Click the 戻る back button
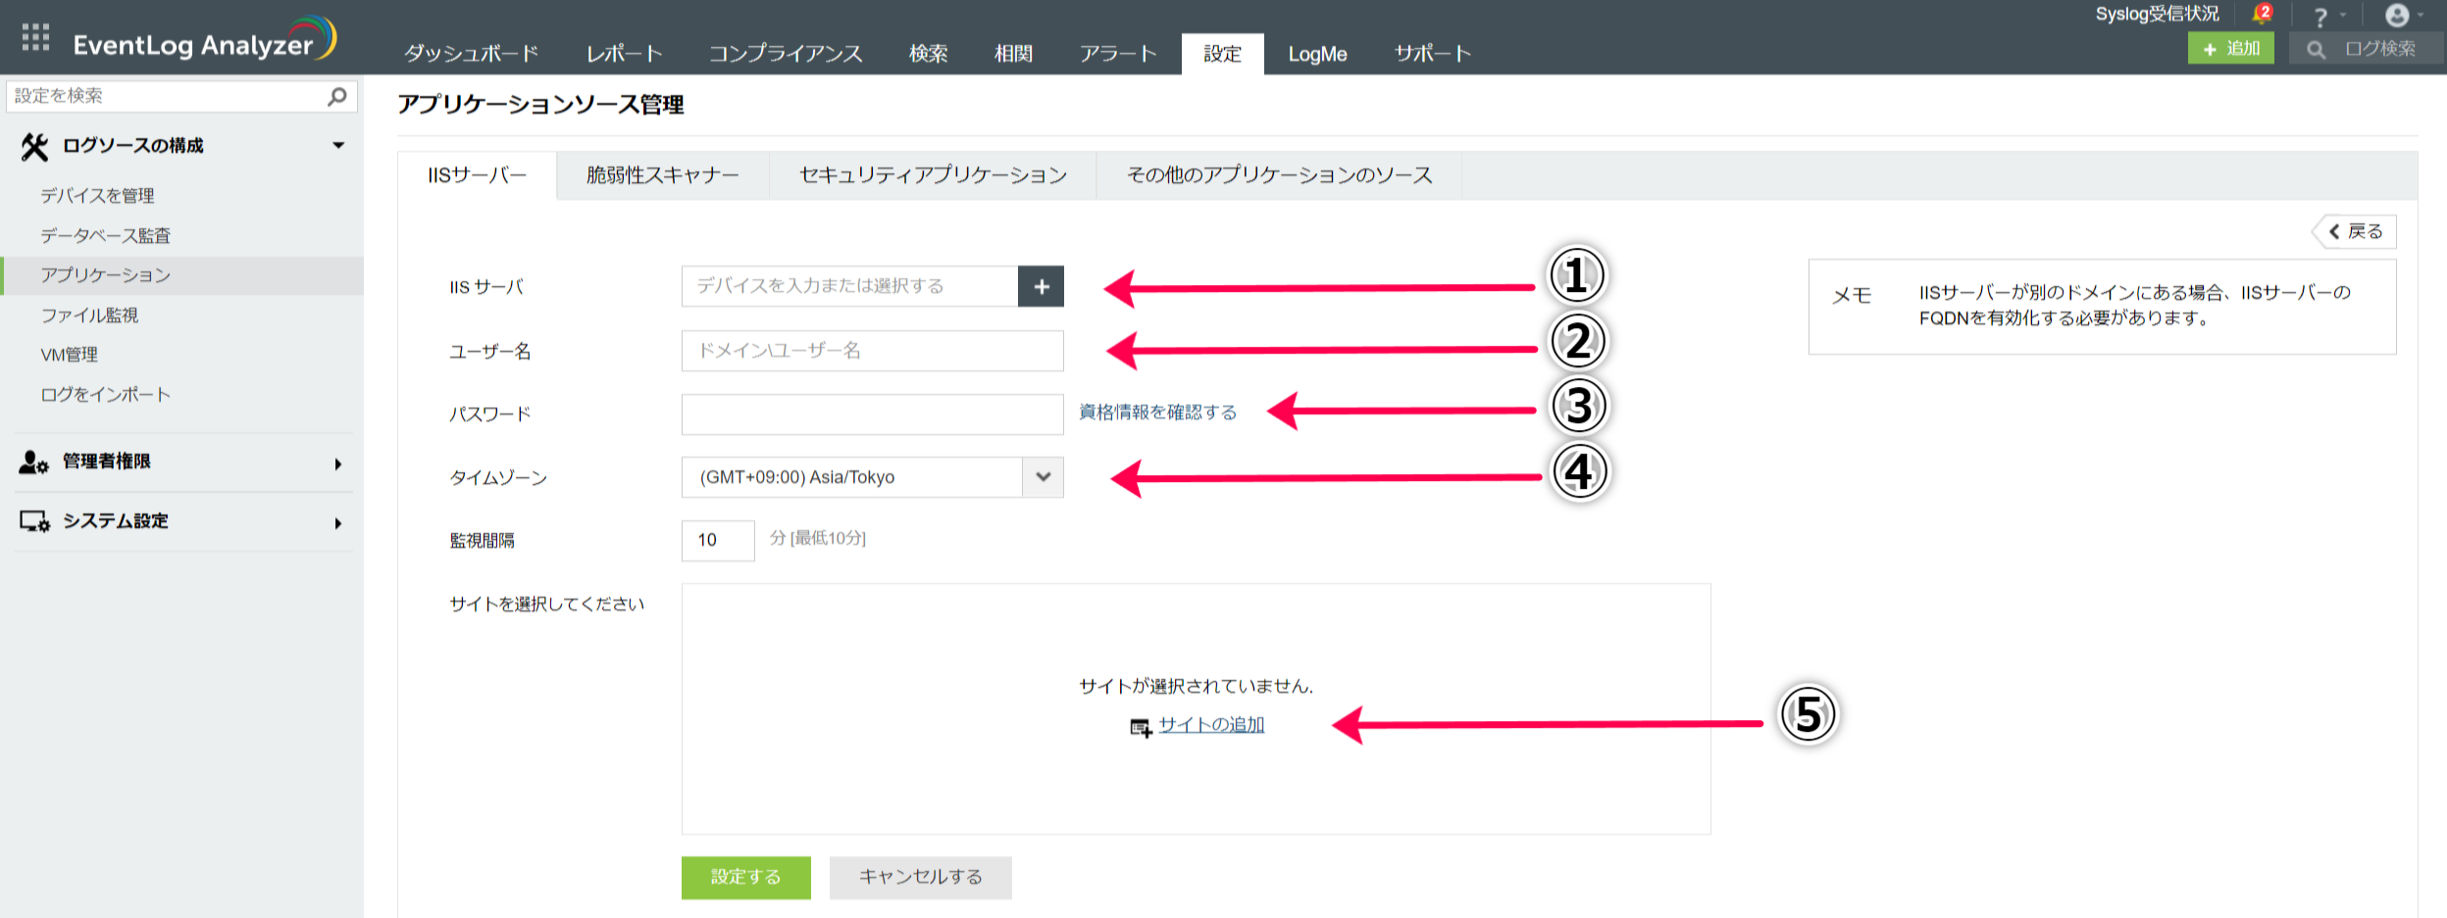The image size is (2447, 918). point(2355,231)
